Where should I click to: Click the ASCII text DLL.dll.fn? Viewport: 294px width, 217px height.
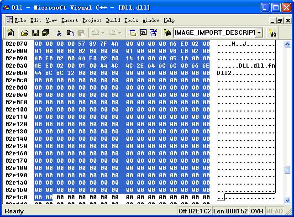[x=257, y=66]
